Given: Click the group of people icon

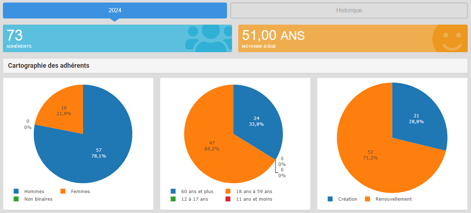Looking at the screenshot, I should [208, 38].
